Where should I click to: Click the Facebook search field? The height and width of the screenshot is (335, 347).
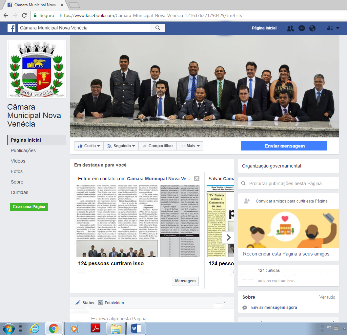point(84,28)
